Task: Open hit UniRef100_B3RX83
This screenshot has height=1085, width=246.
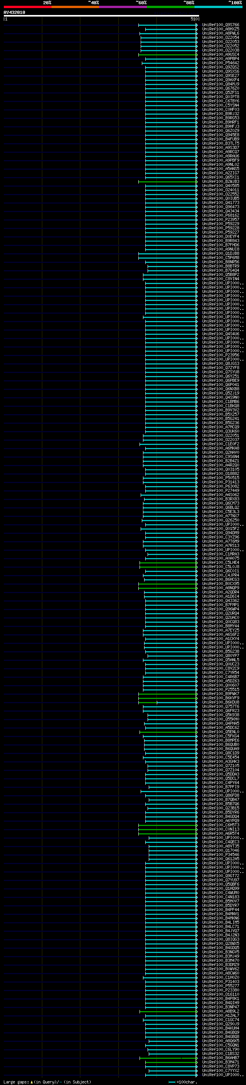Action: click(220, 499)
